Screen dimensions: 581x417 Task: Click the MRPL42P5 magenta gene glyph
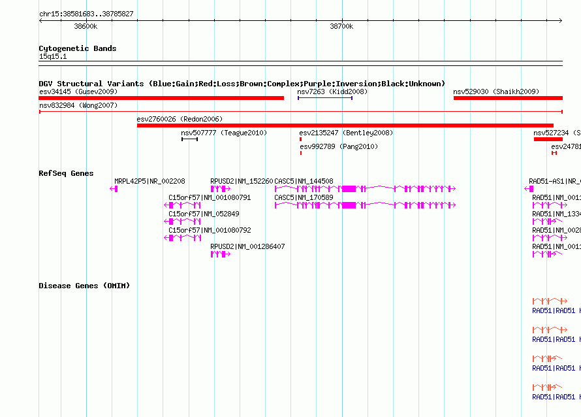(114, 189)
